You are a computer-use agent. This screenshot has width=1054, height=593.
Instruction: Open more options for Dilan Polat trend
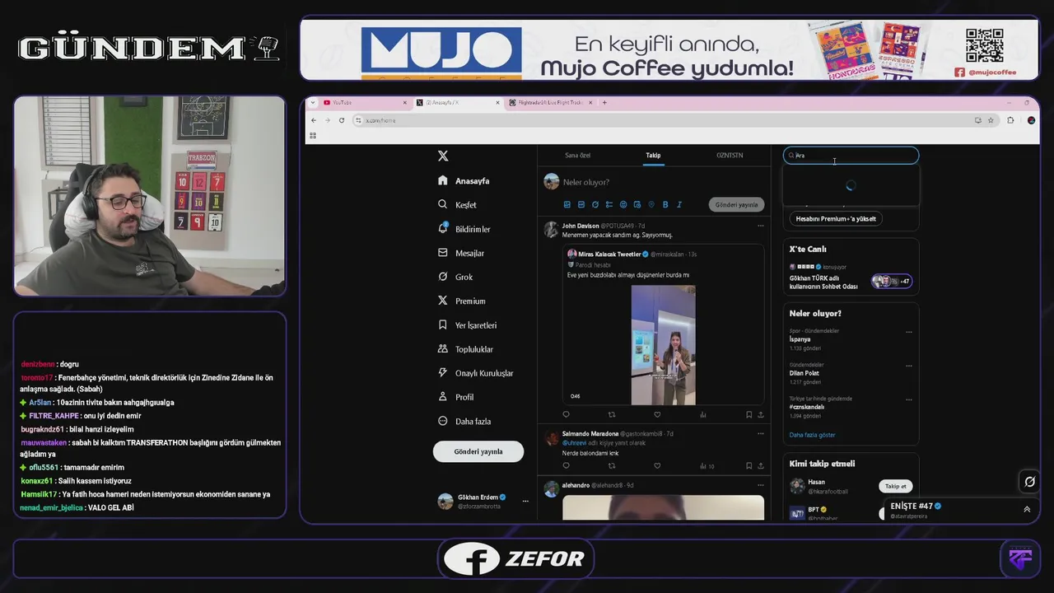point(909,366)
